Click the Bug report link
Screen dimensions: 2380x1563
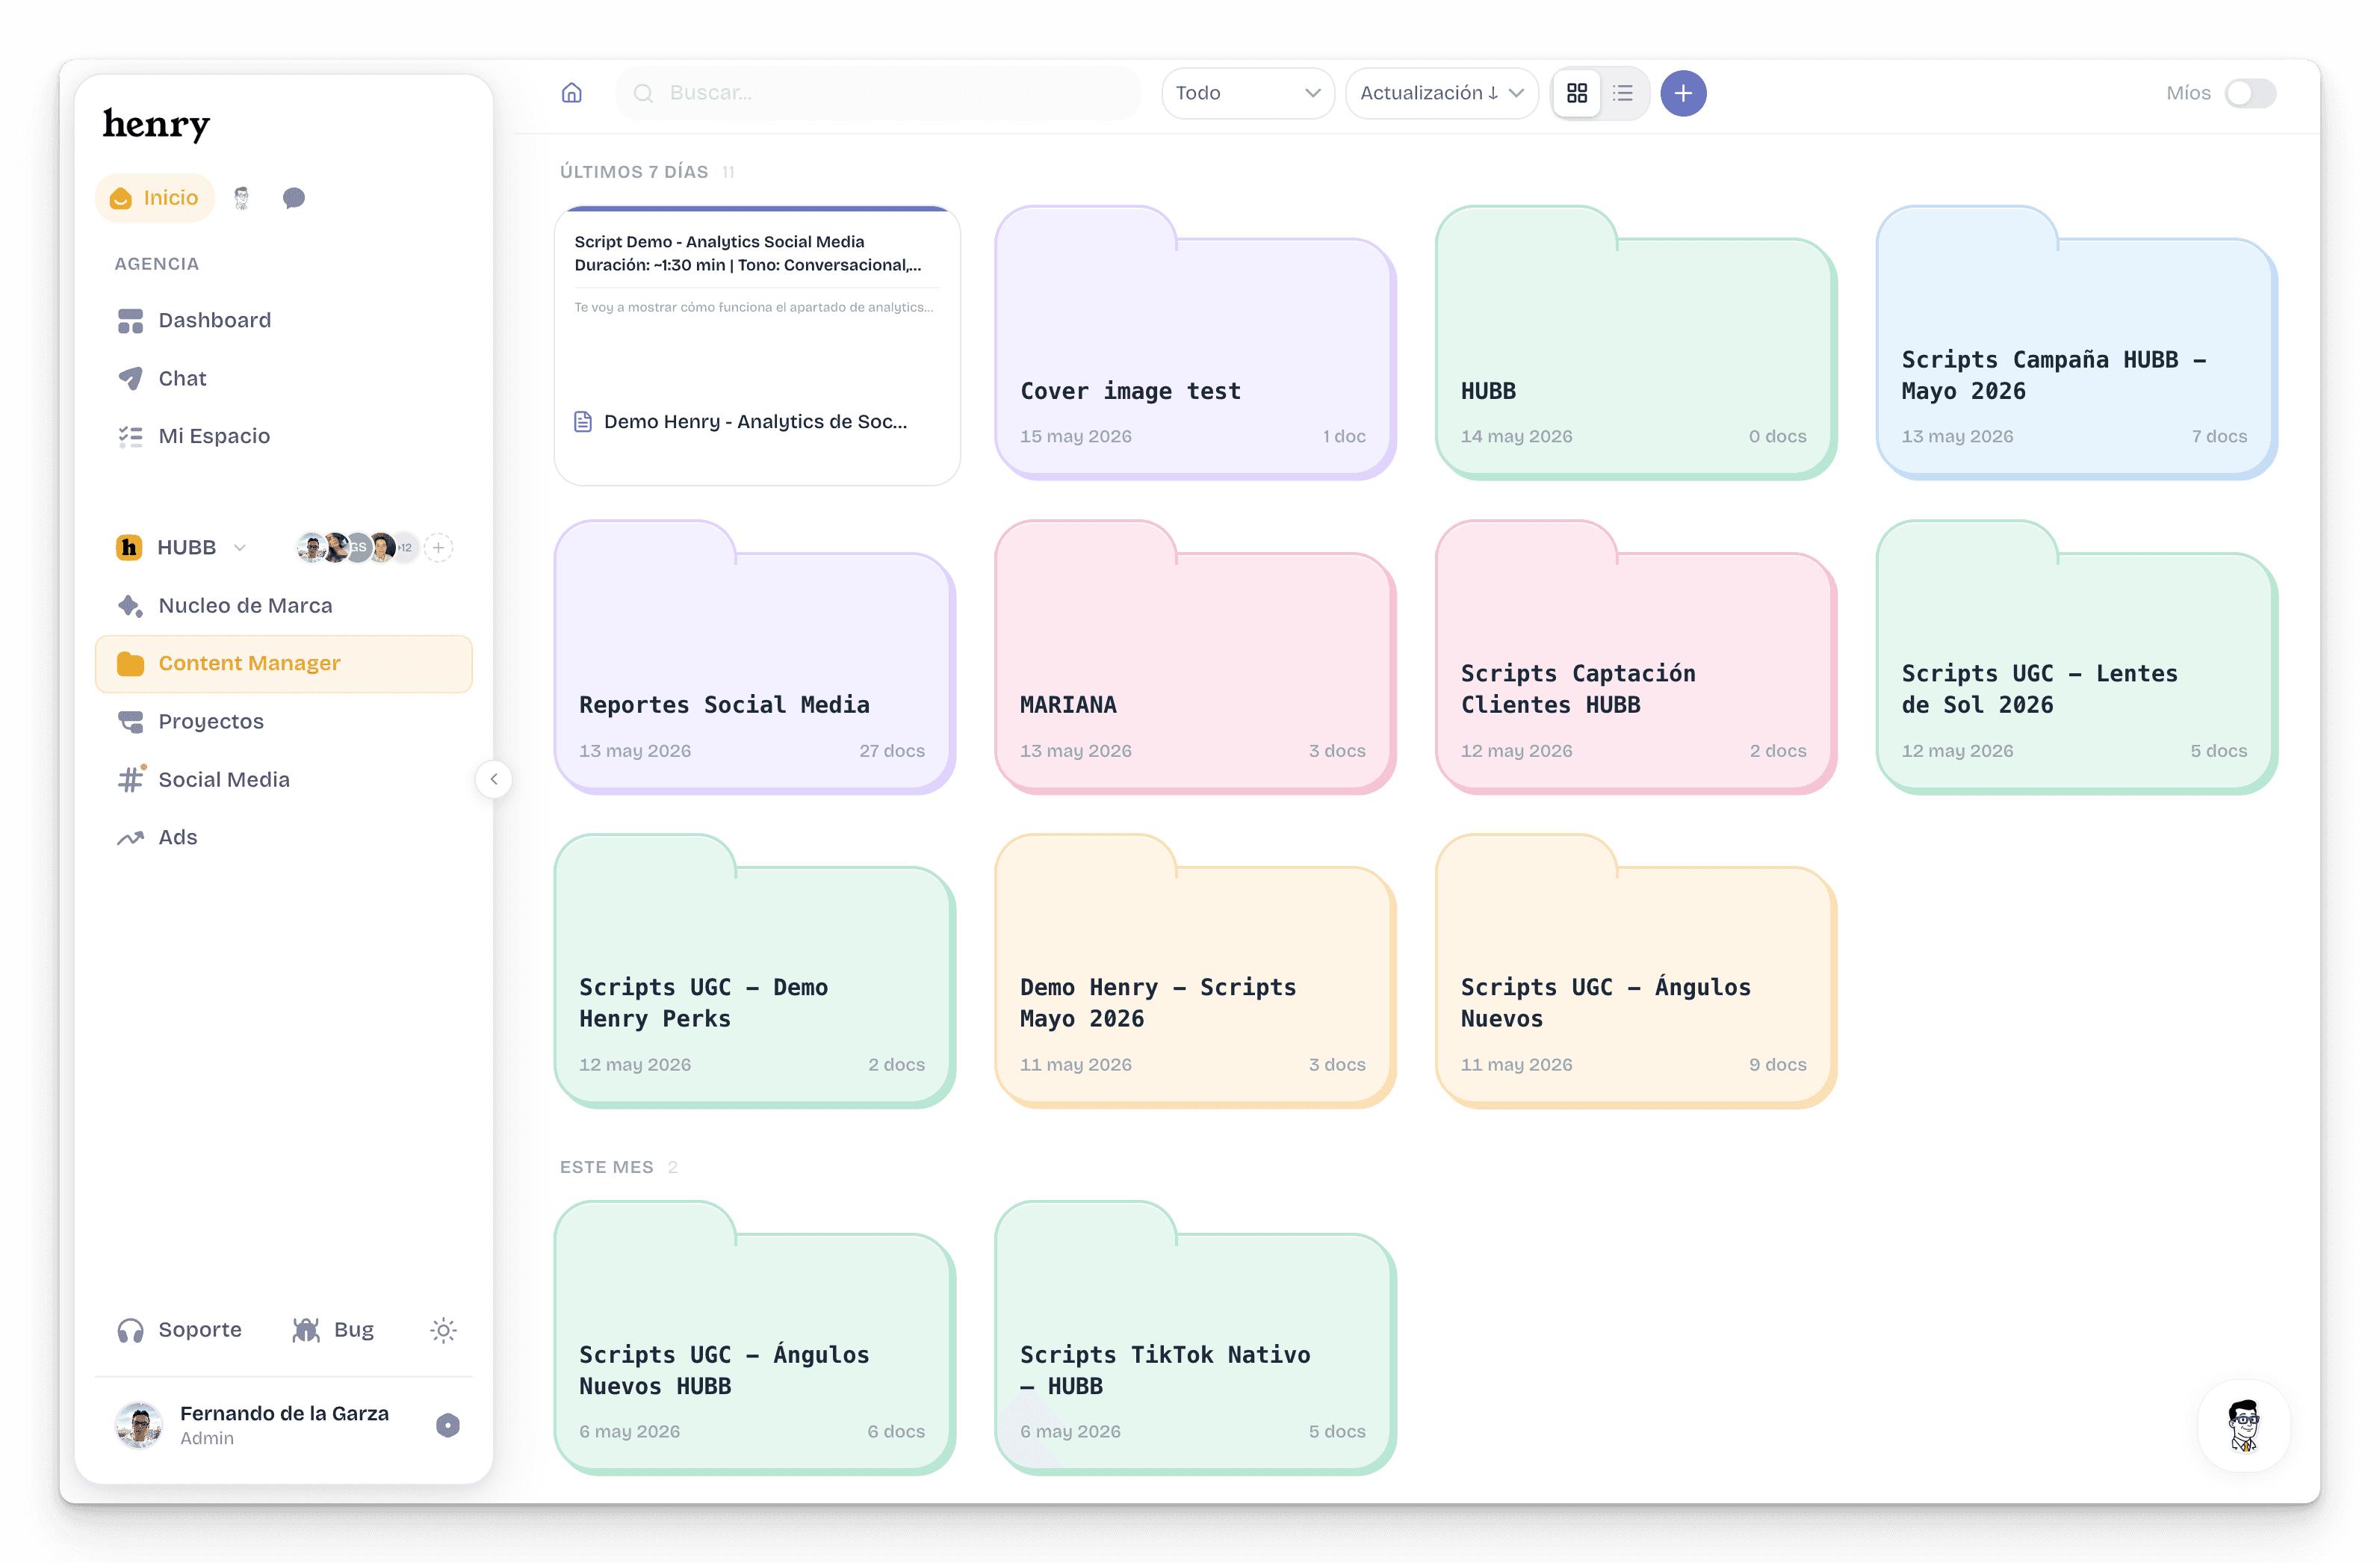click(x=333, y=1329)
